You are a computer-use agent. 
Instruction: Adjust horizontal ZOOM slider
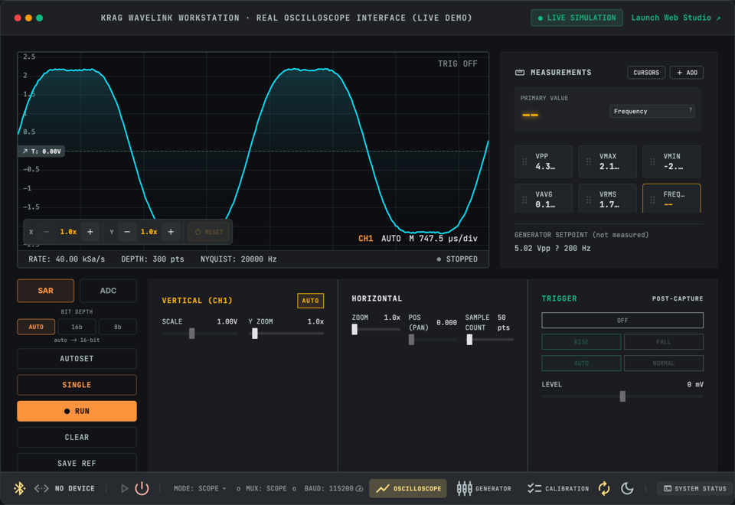376,330
